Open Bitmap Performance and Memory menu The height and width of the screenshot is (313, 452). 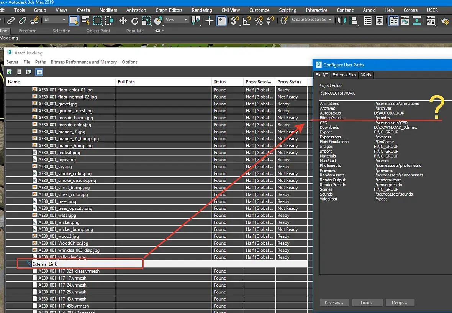pos(84,62)
